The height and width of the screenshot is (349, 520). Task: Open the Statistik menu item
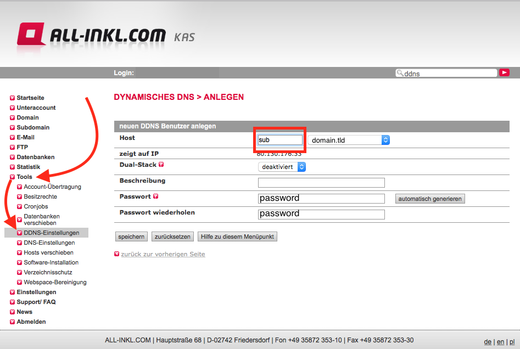point(29,167)
